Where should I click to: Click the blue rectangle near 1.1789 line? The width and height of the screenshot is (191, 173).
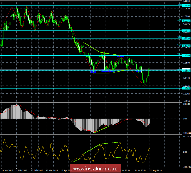tap(120, 56)
